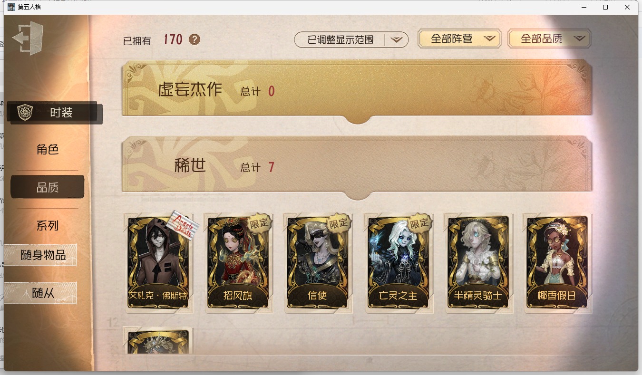Click the question mark help icon
Image resolution: width=642 pixels, height=375 pixels.
click(195, 39)
